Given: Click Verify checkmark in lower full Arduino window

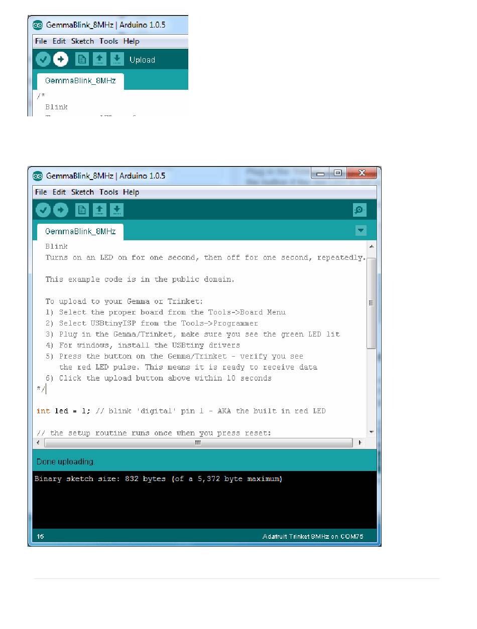Looking at the screenshot, I should (x=44, y=210).
